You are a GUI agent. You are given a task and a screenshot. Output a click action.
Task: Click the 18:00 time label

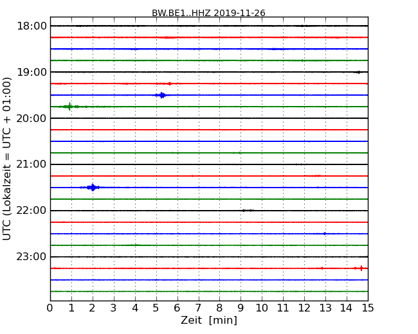(x=32, y=26)
